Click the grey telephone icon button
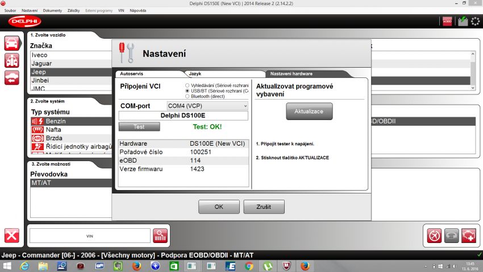This screenshot has height=272, width=483. (451, 236)
